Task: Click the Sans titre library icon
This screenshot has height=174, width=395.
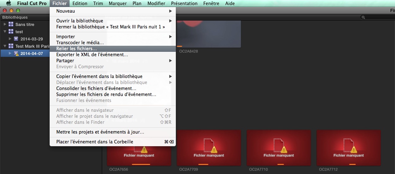Action: tap(11, 24)
